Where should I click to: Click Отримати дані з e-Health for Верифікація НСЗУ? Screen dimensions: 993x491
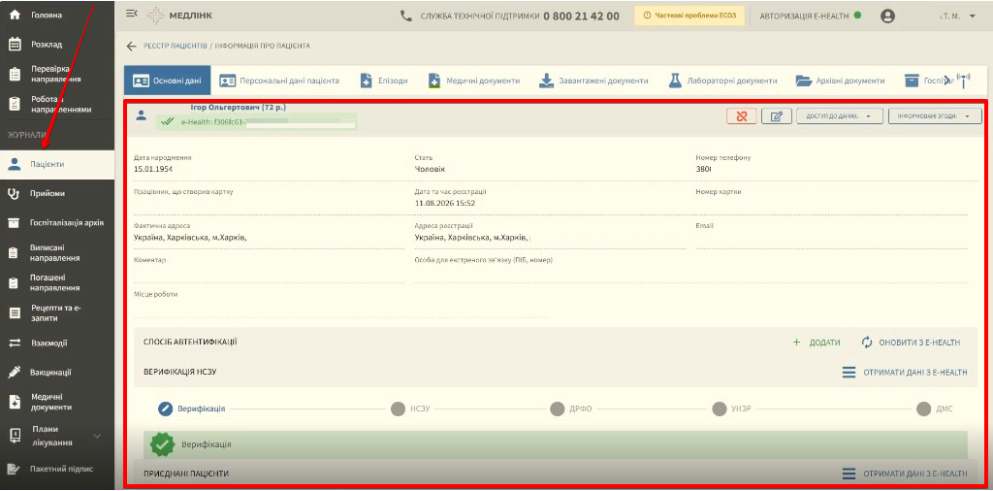click(x=905, y=372)
